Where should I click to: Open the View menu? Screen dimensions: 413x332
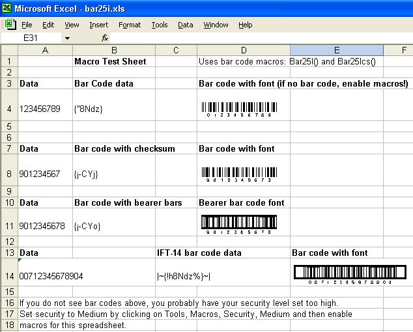coord(72,25)
